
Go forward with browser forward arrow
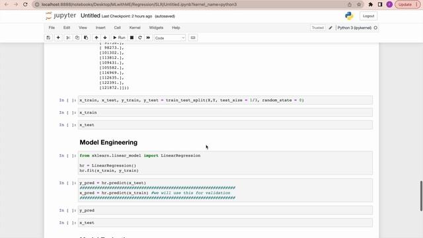16,5
